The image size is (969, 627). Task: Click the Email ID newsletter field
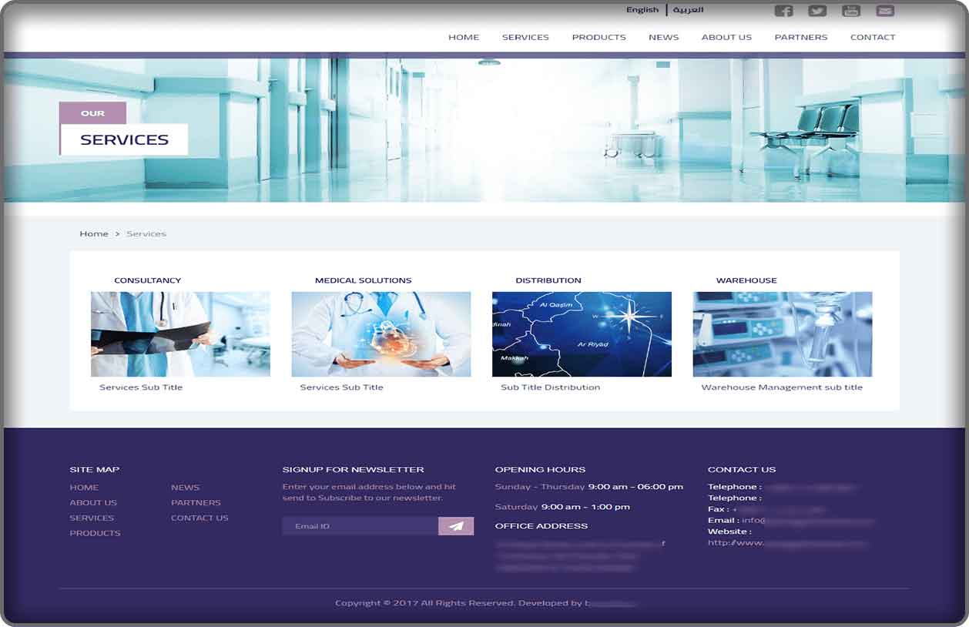[360, 526]
